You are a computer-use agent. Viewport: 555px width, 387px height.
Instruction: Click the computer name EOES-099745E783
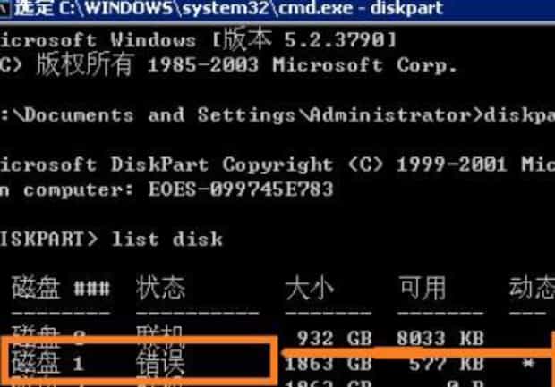tap(241, 189)
